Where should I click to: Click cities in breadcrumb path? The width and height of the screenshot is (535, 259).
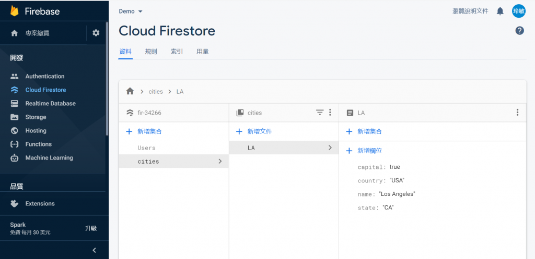point(156,92)
